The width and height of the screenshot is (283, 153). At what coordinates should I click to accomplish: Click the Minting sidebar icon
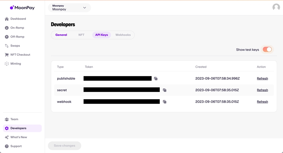point(7,64)
